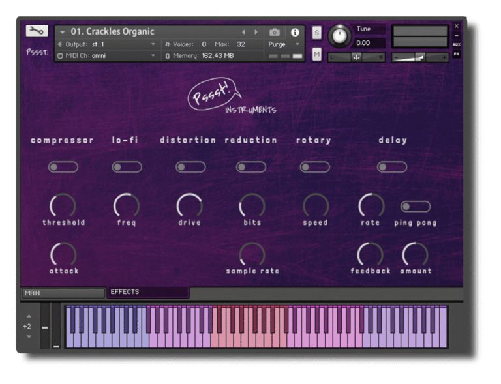Click the Memory 162.43 MB readout
The width and height of the screenshot is (501, 384).
204,56
